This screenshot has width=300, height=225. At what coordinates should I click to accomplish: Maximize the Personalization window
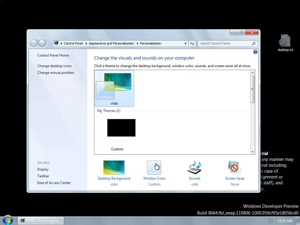(242, 32)
